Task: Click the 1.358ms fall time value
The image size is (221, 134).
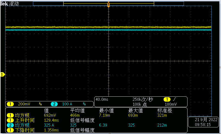Action: (51, 130)
